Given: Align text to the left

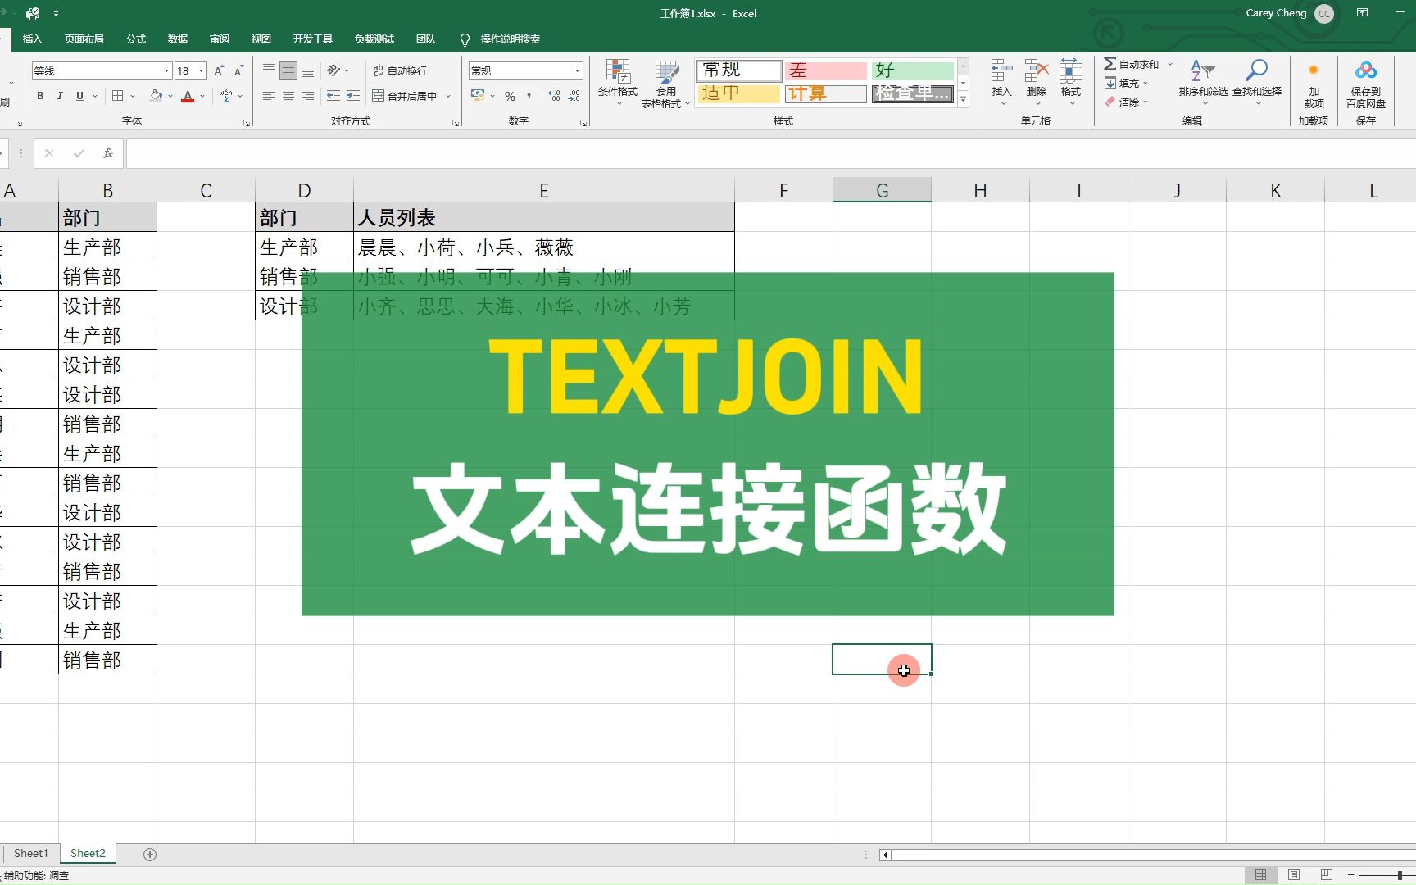Looking at the screenshot, I should coord(269,96).
